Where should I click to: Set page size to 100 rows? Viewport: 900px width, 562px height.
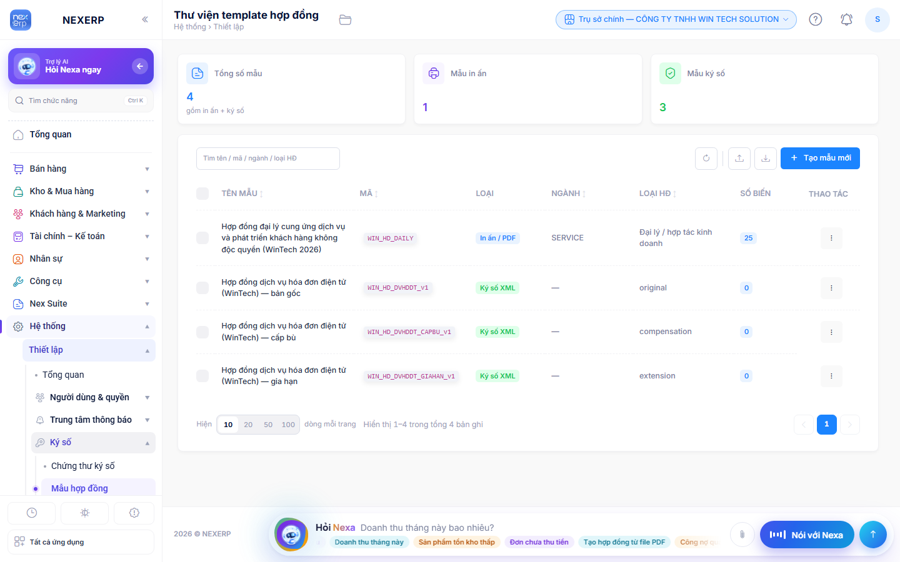coord(288,425)
